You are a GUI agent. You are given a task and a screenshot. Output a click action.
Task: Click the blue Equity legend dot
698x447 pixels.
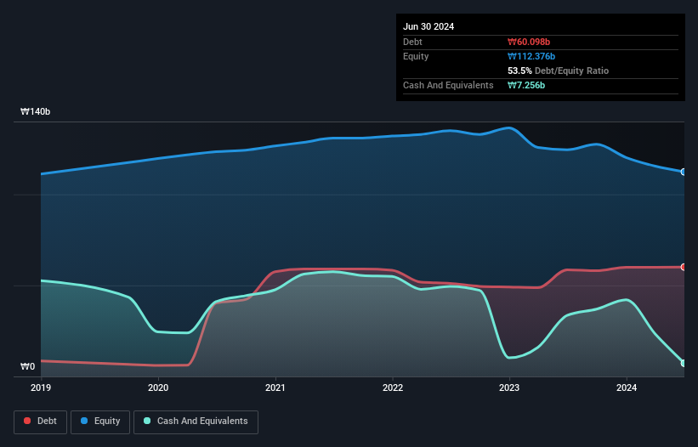click(x=84, y=421)
